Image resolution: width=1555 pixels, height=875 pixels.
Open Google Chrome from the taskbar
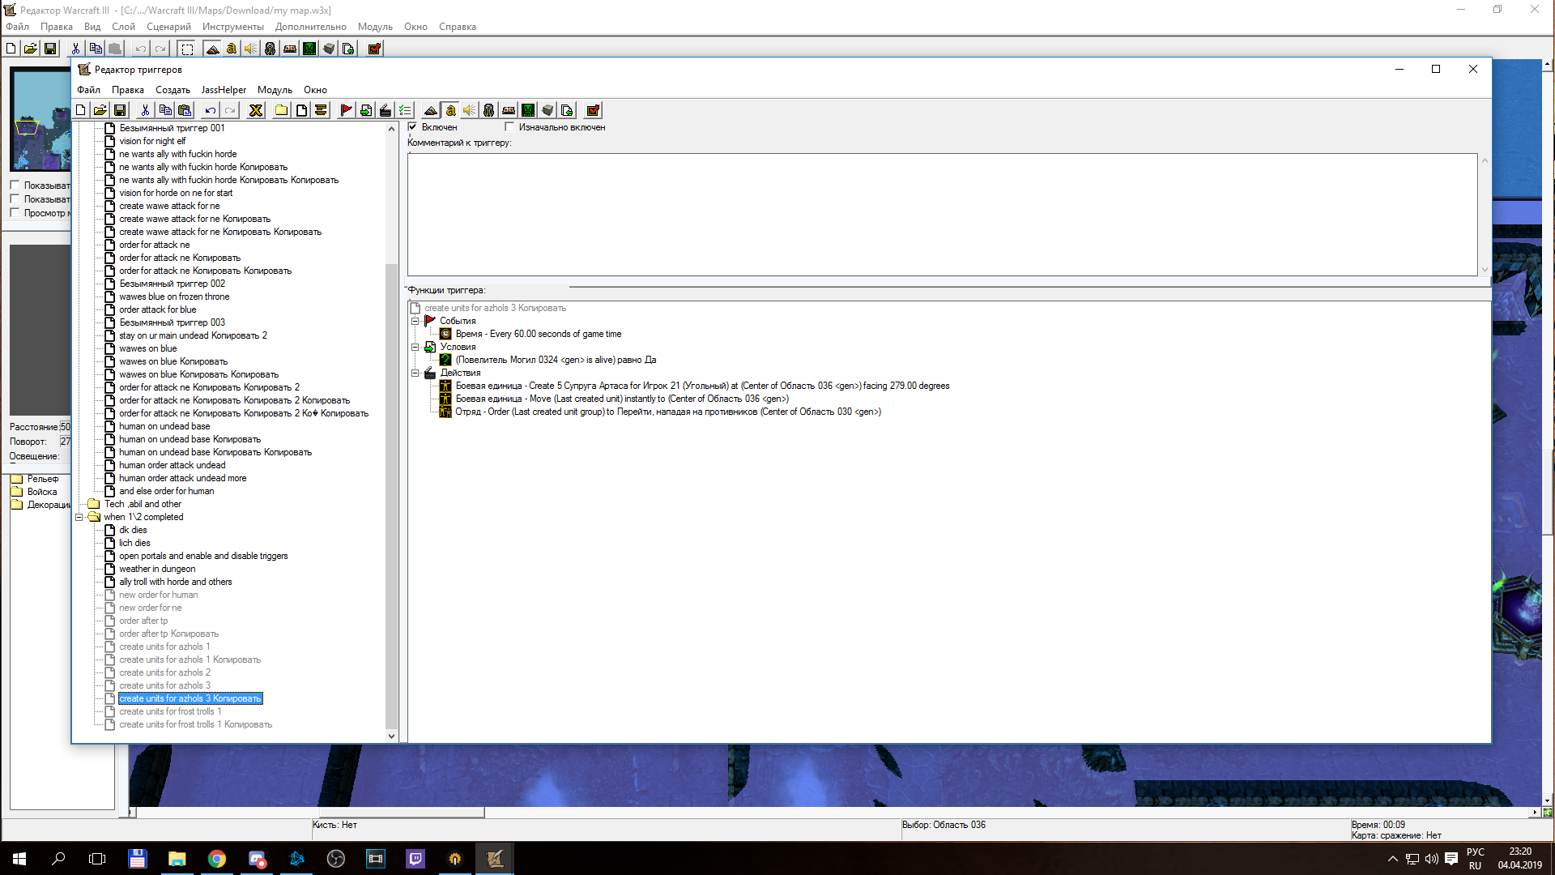pos(216,859)
